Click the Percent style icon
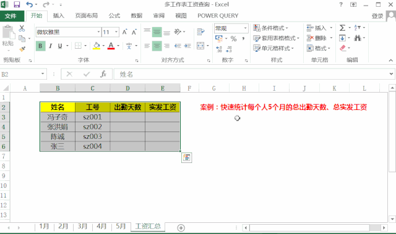This screenshot has width=396, height=234. (234, 38)
